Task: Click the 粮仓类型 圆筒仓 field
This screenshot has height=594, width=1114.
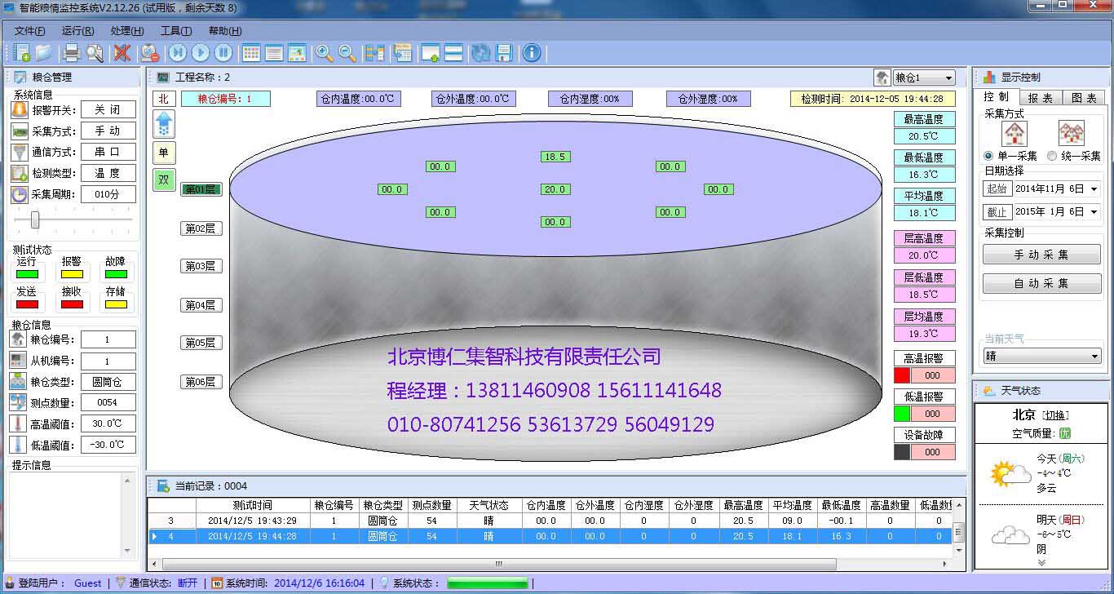Action: (x=107, y=382)
